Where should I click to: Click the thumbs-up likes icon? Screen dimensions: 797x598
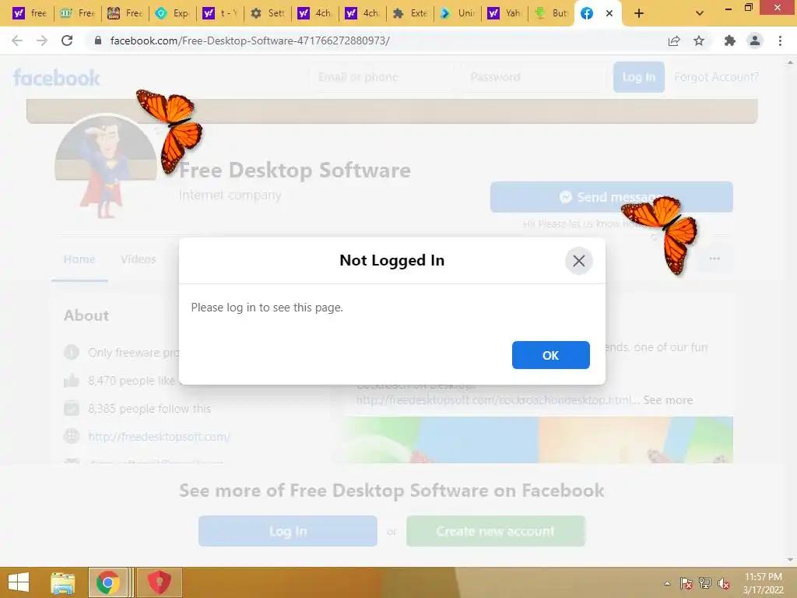click(72, 380)
